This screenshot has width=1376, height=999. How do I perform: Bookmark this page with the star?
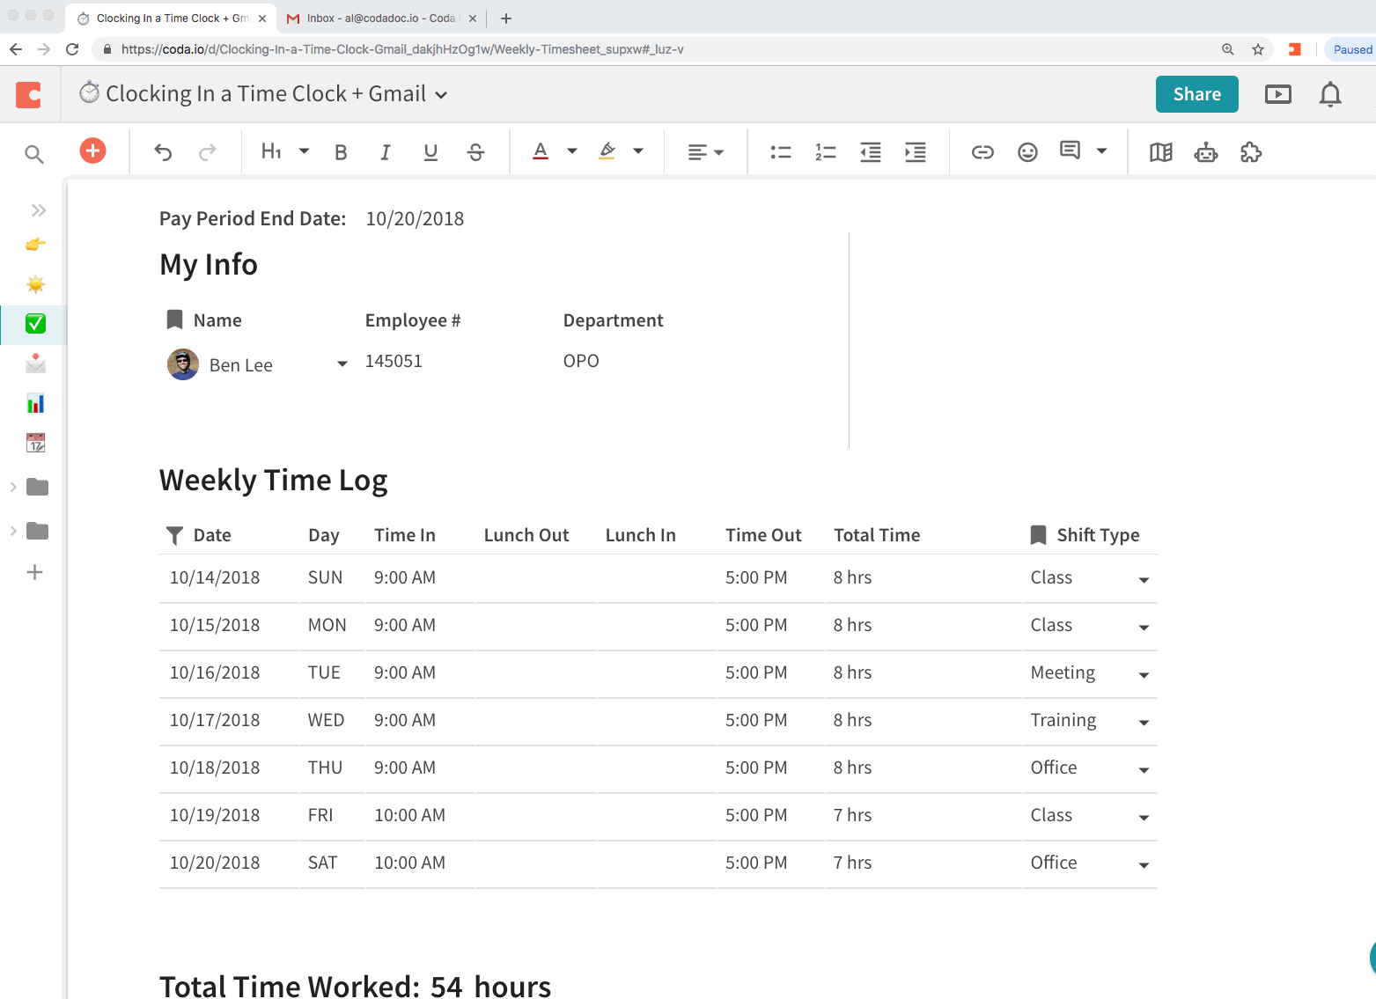click(1258, 49)
